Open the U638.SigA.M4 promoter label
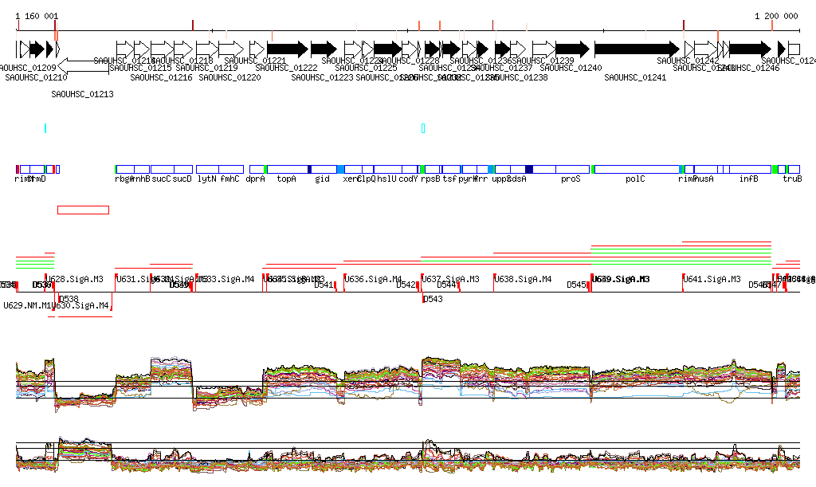This screenshot has height=487, width=816. pyautogui.click(x=524, y=279)
